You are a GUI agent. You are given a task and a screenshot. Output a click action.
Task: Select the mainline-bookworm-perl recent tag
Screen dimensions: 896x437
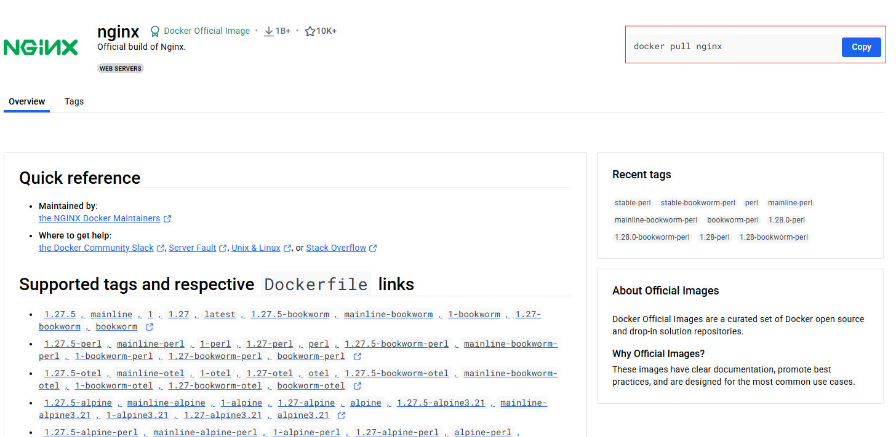click(656, 220)
